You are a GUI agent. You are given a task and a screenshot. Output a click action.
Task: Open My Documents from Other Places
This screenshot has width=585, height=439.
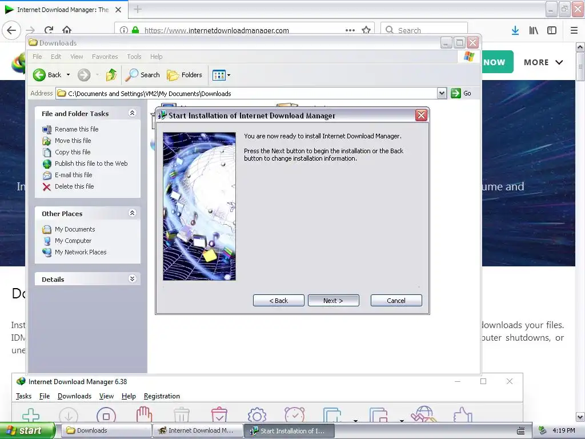75,229
